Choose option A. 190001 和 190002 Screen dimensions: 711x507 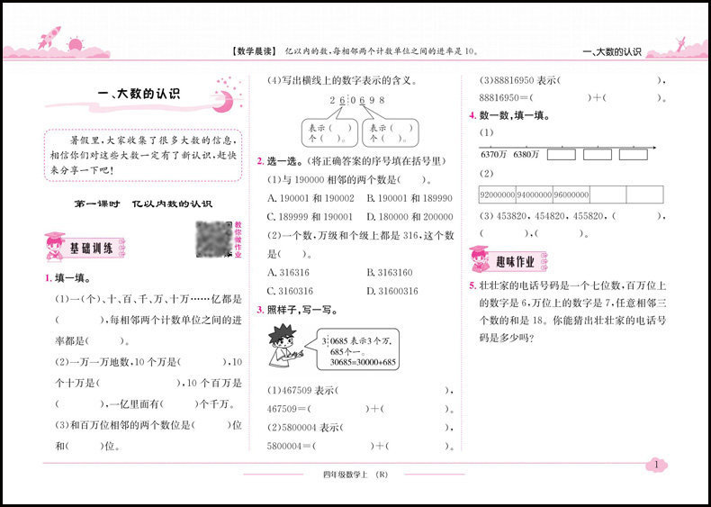(x=310, y=198)
